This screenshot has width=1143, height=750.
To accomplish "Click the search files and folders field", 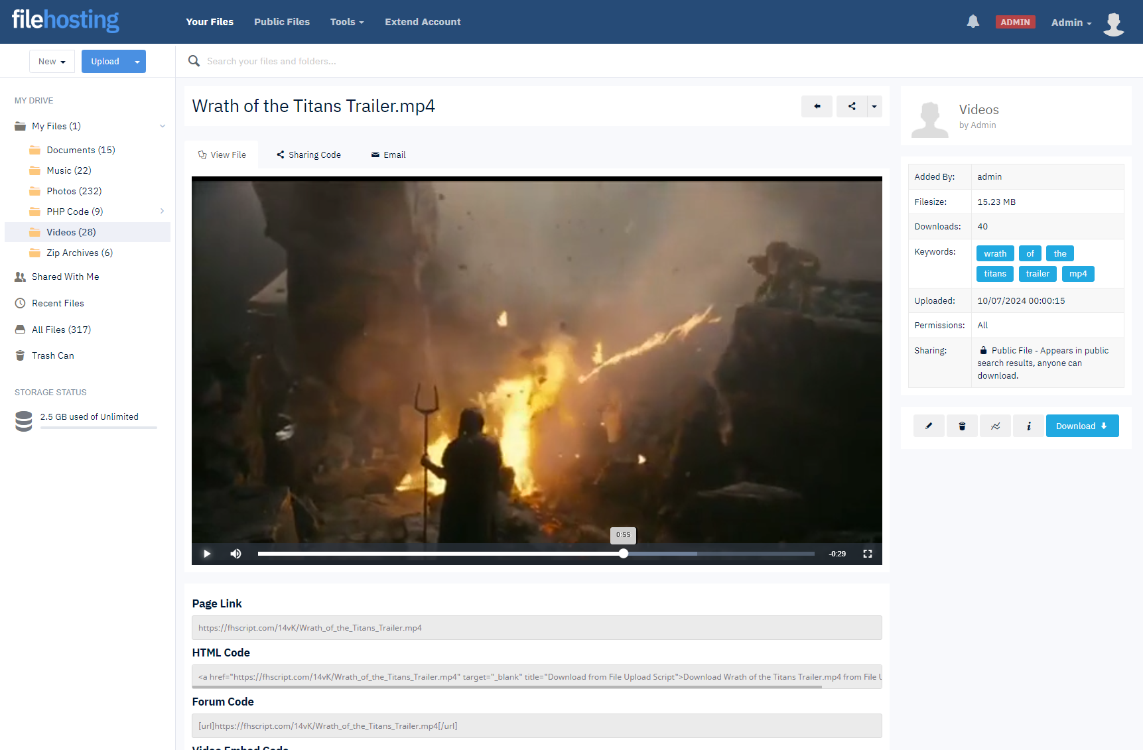I will point(464,61).
